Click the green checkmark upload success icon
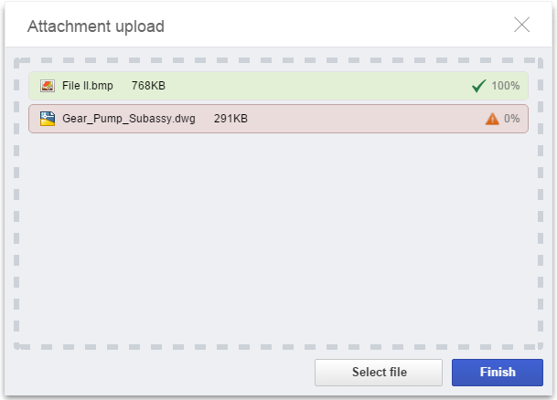Viewport: 557px width, 400px height. coord(479,86)
